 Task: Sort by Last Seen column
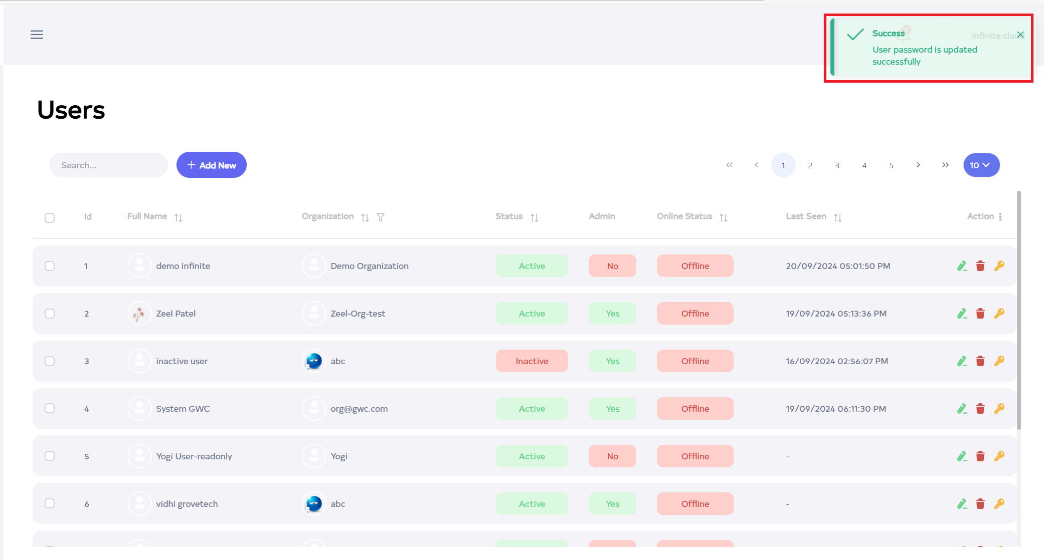pos(837,217)
